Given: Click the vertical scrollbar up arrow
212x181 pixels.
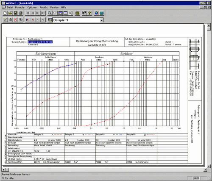Looking at the screenshot, I should coord(209,25).
